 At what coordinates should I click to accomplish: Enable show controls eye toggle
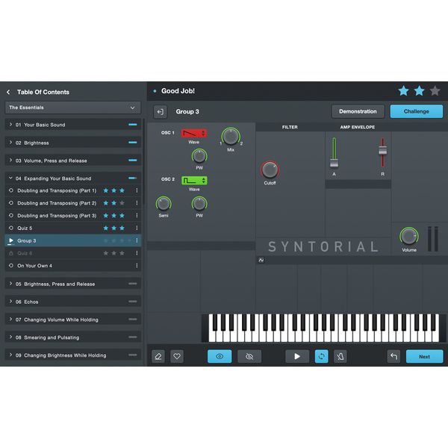point(220,356)
